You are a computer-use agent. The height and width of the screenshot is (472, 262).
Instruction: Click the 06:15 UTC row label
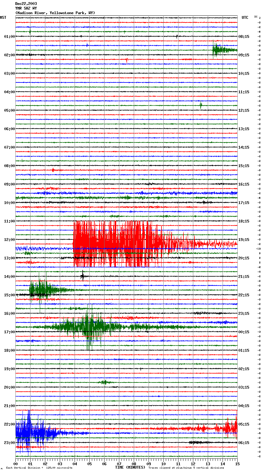coord(244,443)
